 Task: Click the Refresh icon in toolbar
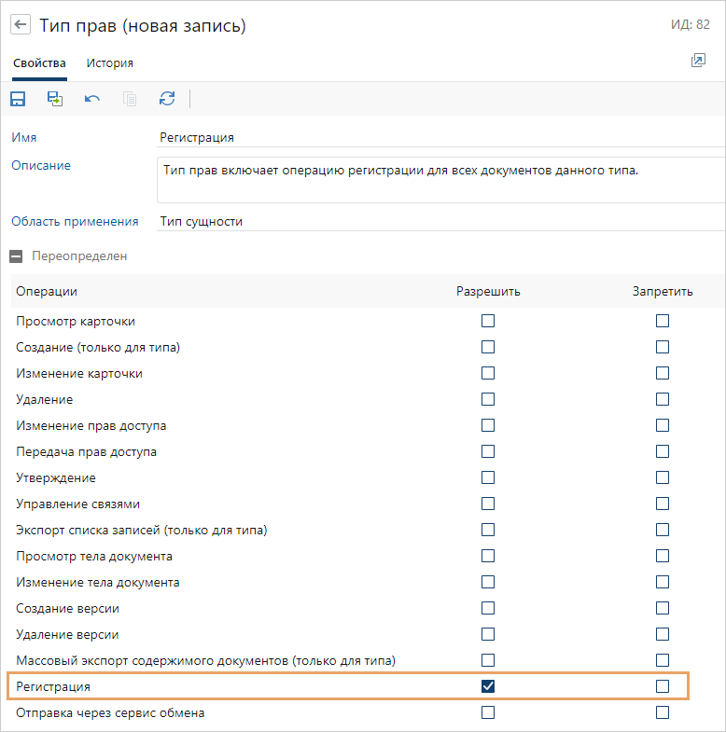point(167,99)
